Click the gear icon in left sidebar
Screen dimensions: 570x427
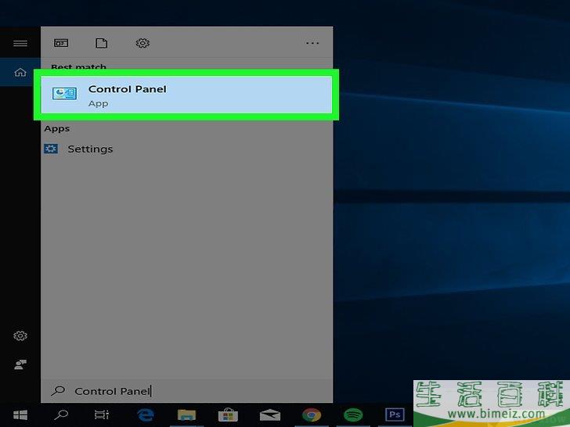click(20, 336)
